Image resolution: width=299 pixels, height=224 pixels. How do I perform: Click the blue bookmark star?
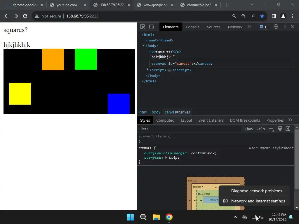pyautogui.click(x=262, y=16)
